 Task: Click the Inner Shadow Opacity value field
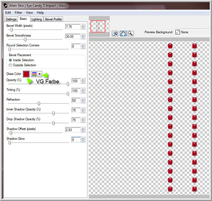click(x=76, y=110)
